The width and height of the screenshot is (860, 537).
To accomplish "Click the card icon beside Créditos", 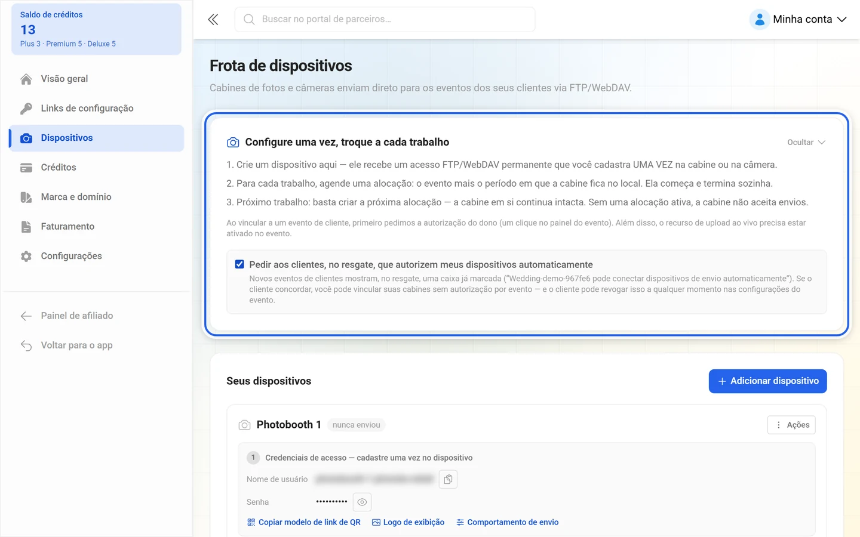I will (x=26, y=168).
